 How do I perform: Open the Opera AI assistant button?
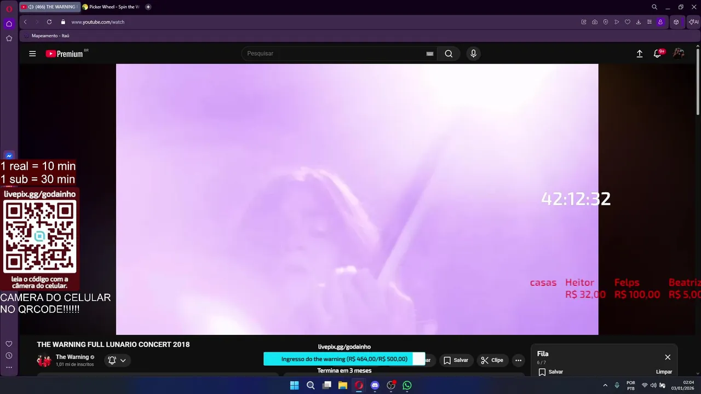pyautogui.click(x=693, y=22)
